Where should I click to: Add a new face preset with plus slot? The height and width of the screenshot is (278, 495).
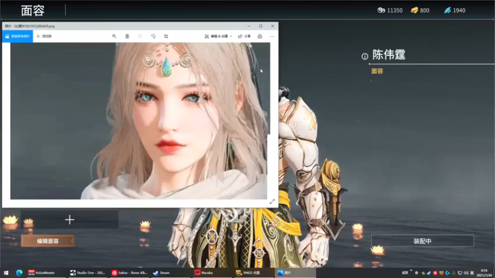coord(70,219)
